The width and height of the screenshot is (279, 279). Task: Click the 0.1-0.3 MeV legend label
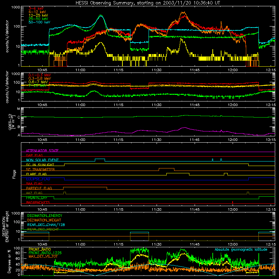tap(40, 75)
